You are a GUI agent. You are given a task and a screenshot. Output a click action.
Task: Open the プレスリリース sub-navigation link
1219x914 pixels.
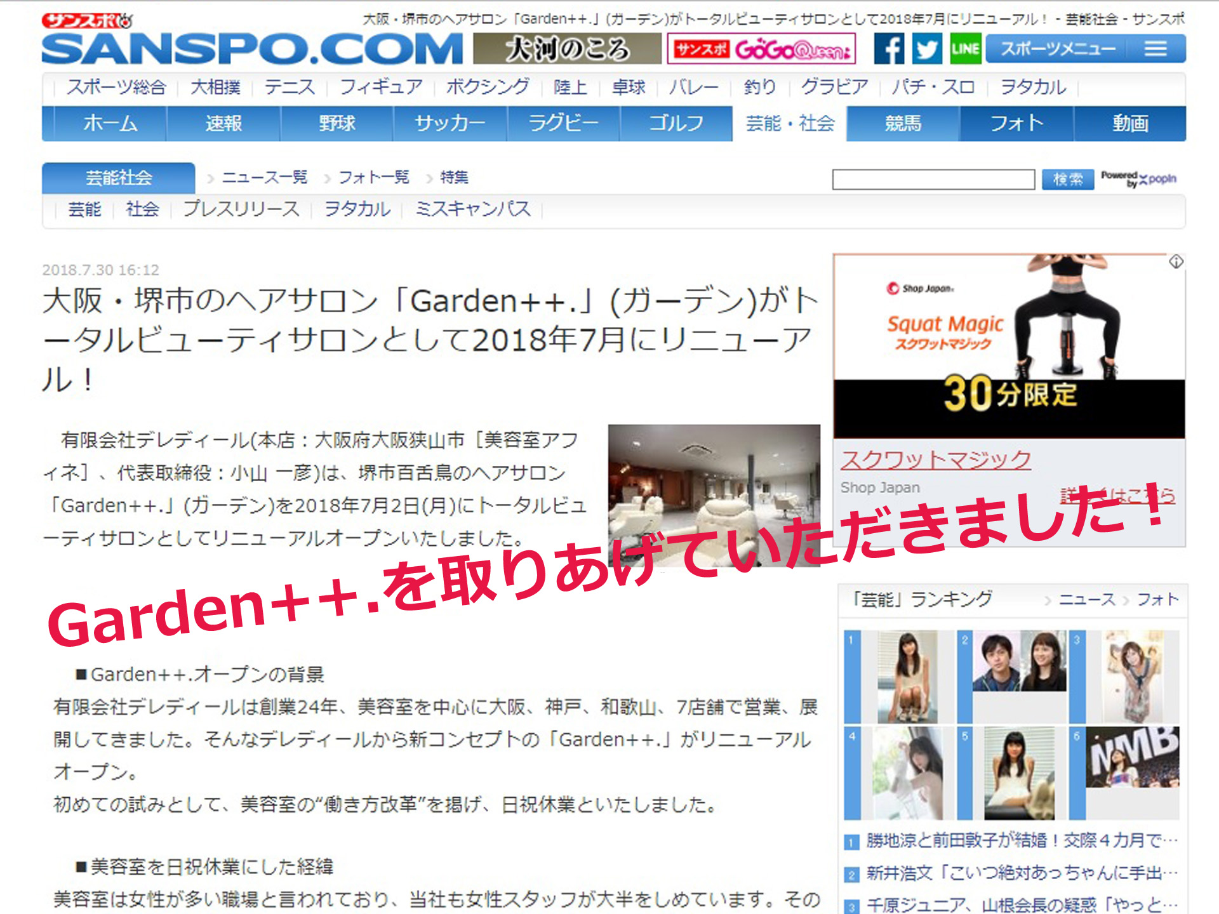tap(241, 209)
